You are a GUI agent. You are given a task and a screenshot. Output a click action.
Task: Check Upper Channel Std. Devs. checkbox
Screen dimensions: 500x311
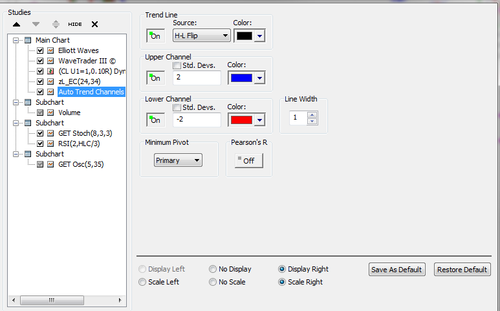tap(177, 65)
